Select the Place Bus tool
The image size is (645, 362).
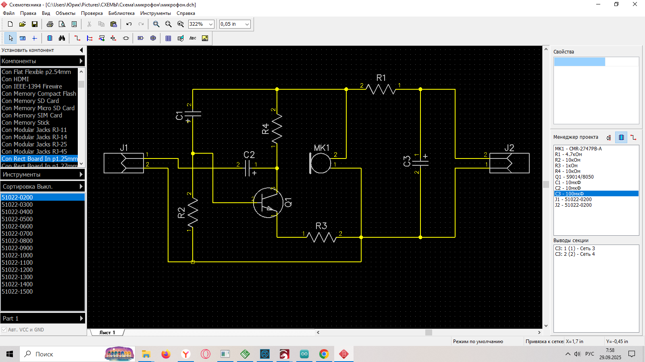pyautogui.click(x=89, y=38)
